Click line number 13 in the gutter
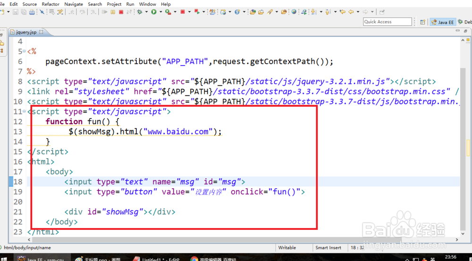The image size is (472, 261). 18,132
